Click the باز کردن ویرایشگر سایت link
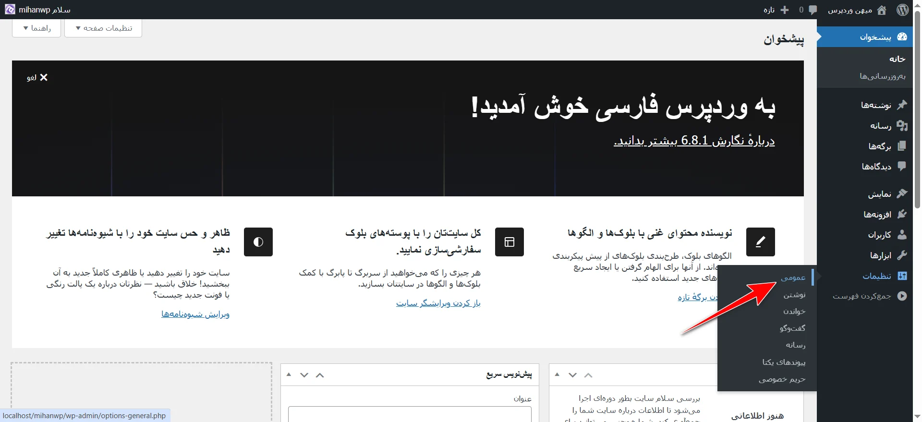 coord(438,303)
